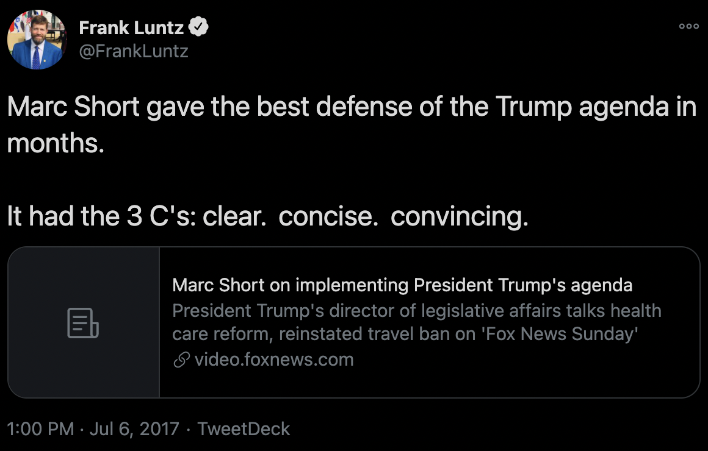Open the three-dot more options menu
The height and width of the screenshot is (451, 708).
688,26
